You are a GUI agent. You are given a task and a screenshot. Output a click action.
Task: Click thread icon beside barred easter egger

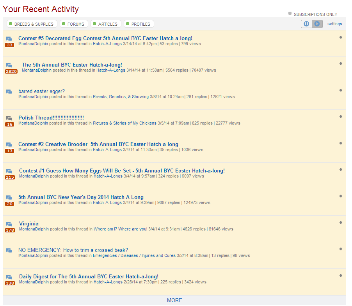pos(9,91)
